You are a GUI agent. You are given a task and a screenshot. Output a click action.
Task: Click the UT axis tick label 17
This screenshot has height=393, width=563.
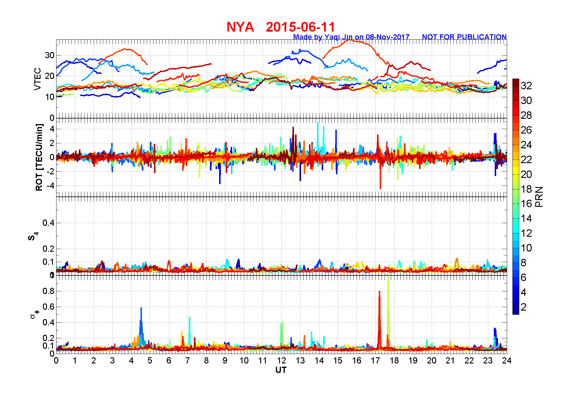coord(375,360)
